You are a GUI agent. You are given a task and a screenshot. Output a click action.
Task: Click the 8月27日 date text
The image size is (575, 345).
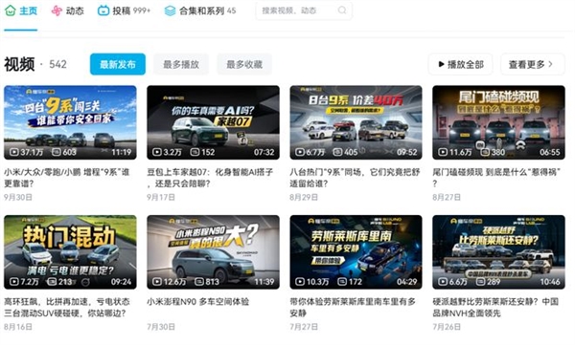447,197
